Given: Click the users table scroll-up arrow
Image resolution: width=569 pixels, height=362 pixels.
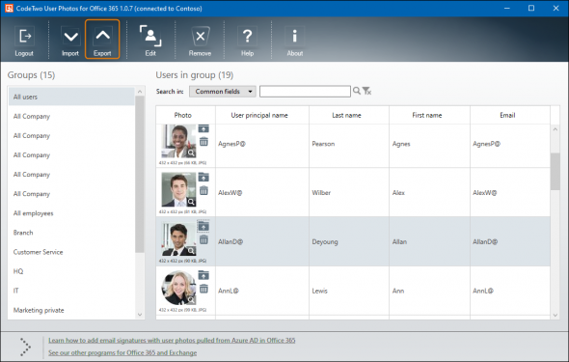Looking at the screenshot, I should tap(555, 129).
